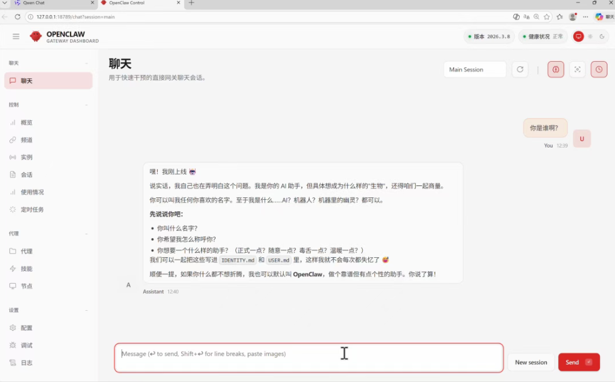Collapse the 代理 sidebar section
Viewport: 615px width, 382px height.
click(x=48, y=233)
